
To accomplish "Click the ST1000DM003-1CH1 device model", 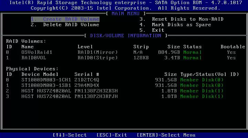I will click(x=46, y=80).
